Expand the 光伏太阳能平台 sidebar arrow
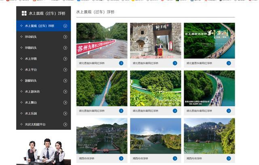 (x=65, y=124)
